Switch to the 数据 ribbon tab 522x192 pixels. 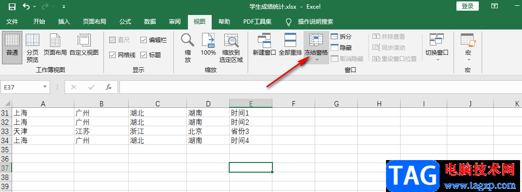click(x=150, y=22)
